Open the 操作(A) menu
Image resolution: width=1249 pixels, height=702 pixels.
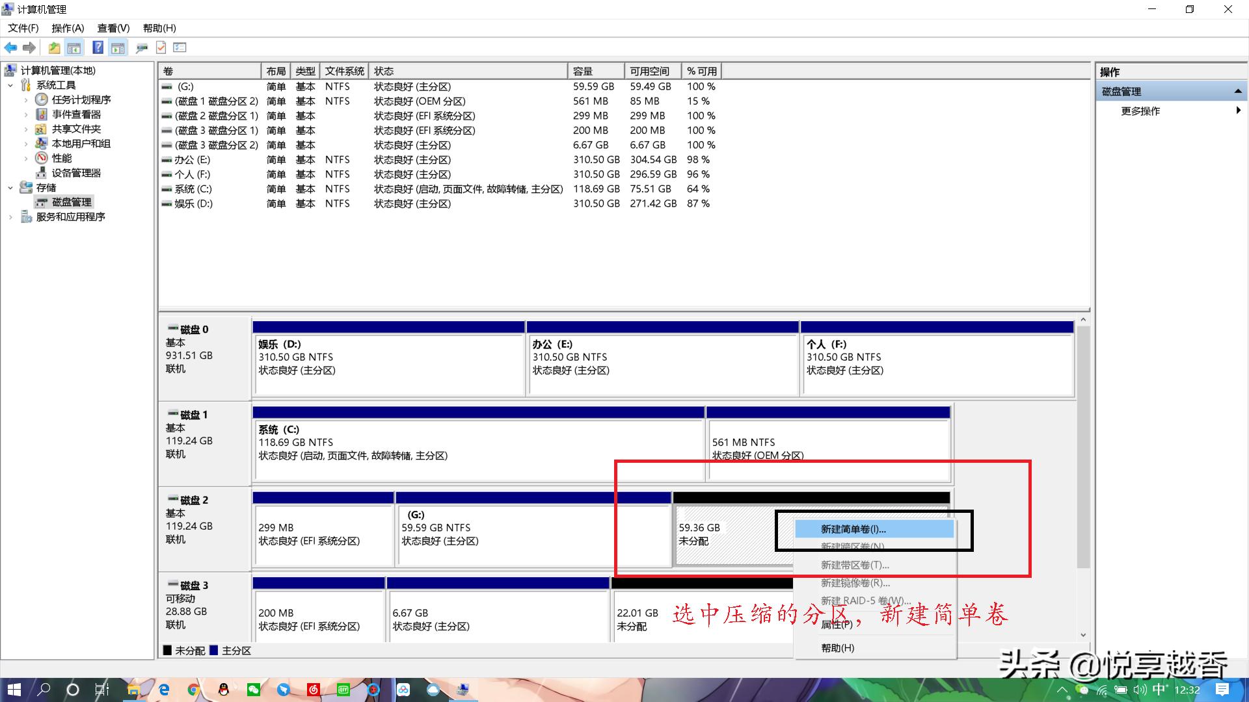(66, 28)
